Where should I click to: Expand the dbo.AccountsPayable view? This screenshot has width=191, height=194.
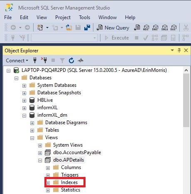tap(40, 153)
